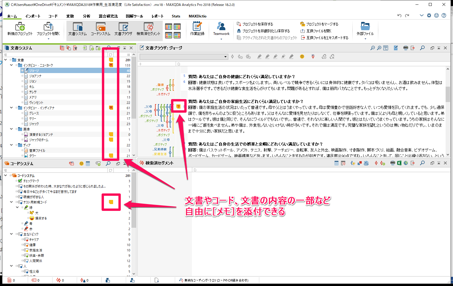Toggle the 検索済セグメント window in the ribbon

(x=148, y=29)
